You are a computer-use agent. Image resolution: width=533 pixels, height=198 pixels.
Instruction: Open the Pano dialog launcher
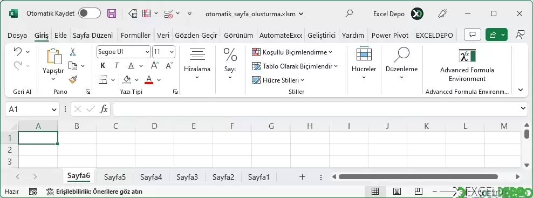88,92
